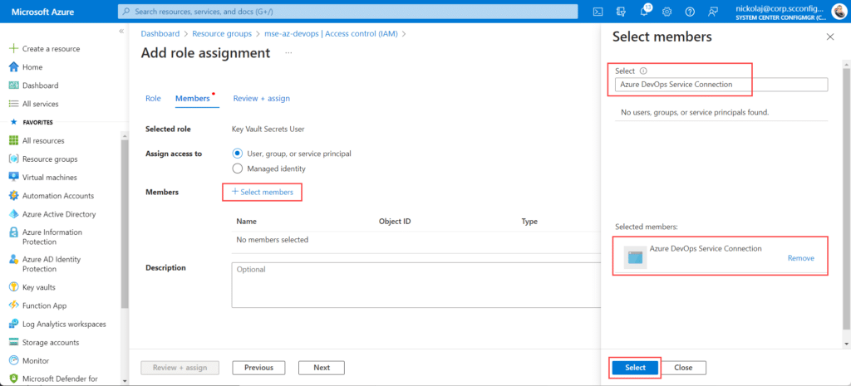Click the Select members search field
The height and width of the screenshot is (386, 851).
(x=721, y=85)
